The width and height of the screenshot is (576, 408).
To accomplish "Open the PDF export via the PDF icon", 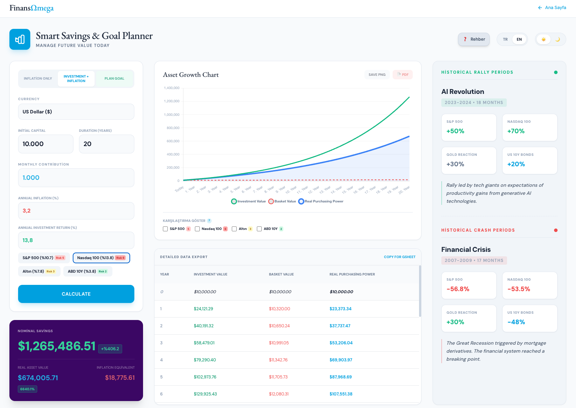I will tap(402, 74).
